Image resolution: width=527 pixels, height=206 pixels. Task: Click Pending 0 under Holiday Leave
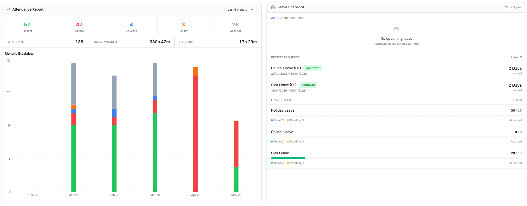pyautogui.click(x=295, y=120)
